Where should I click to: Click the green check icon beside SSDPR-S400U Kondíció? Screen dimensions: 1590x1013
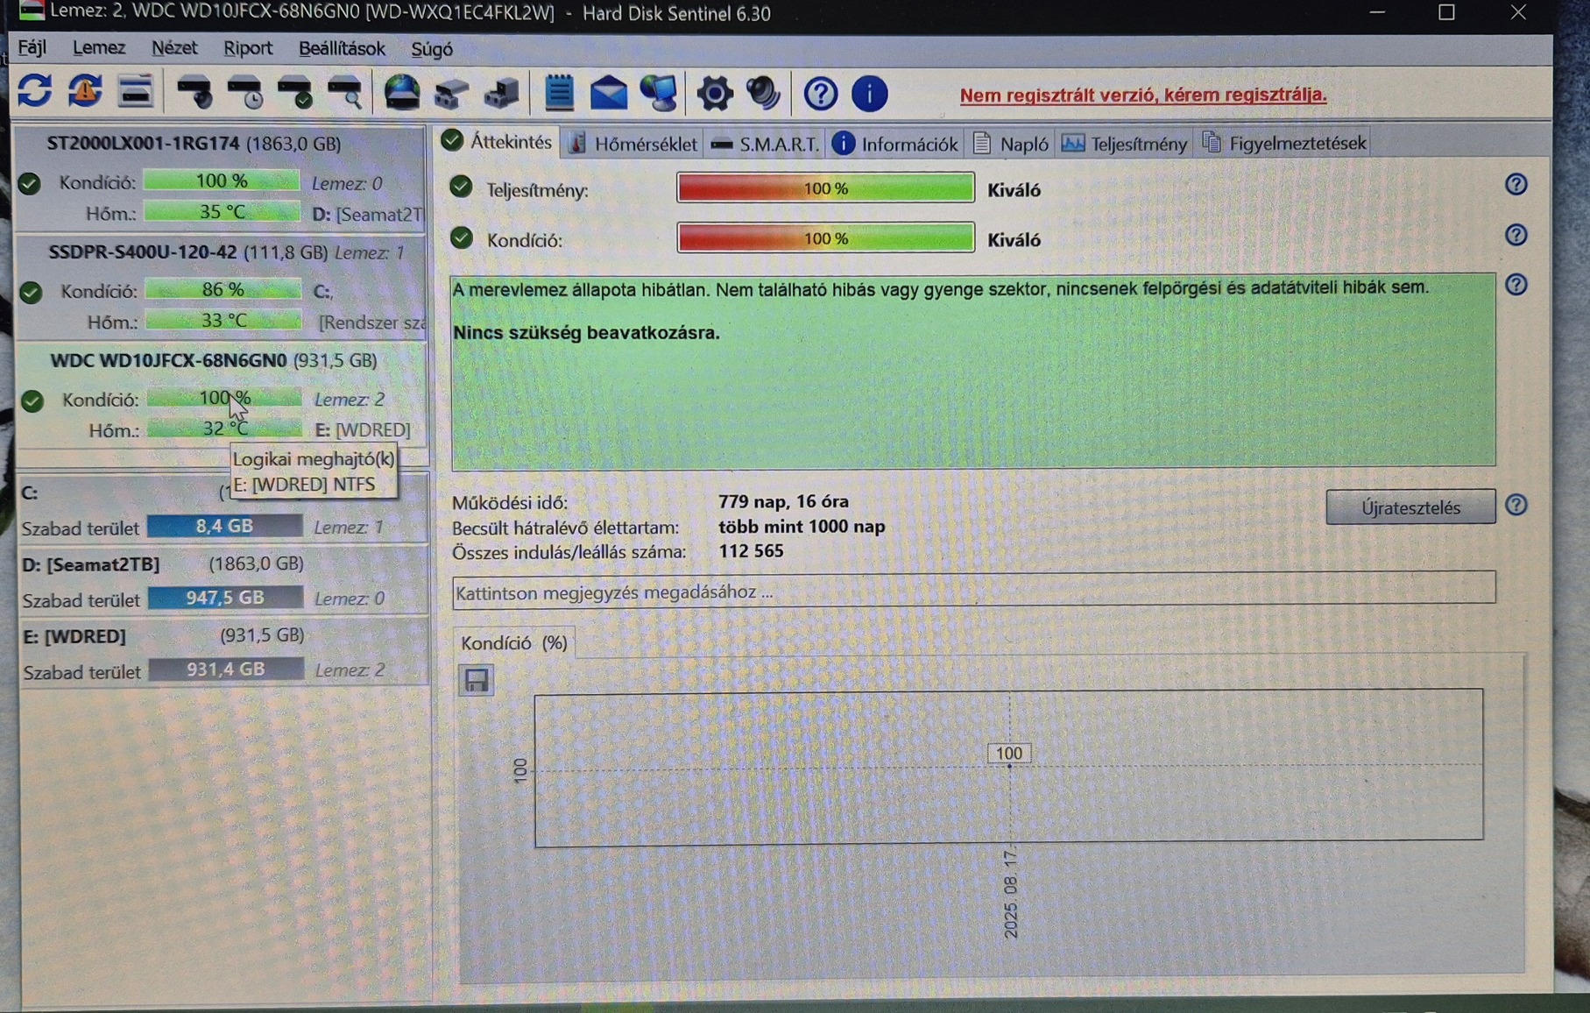click(x=31, y=292)
